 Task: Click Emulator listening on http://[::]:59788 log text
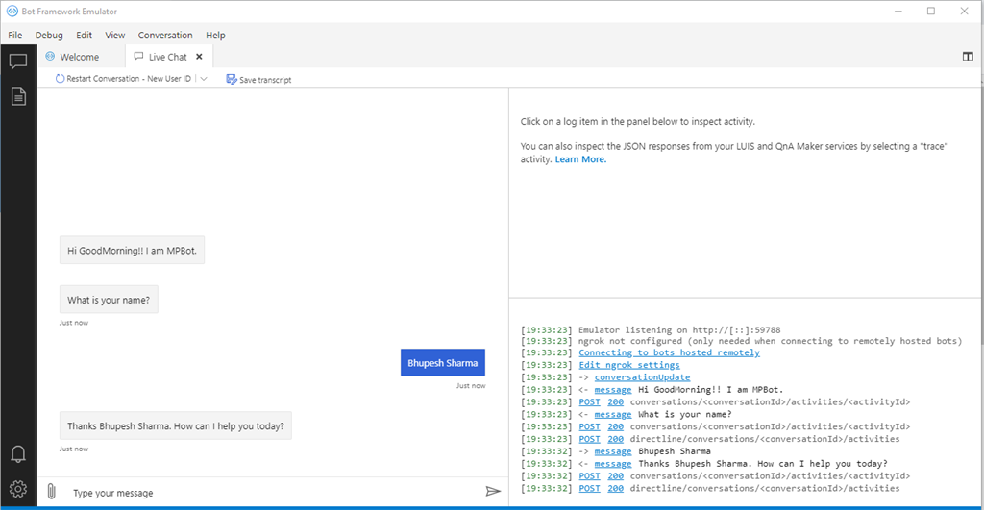pyautogui.click(x=679, y=330)
